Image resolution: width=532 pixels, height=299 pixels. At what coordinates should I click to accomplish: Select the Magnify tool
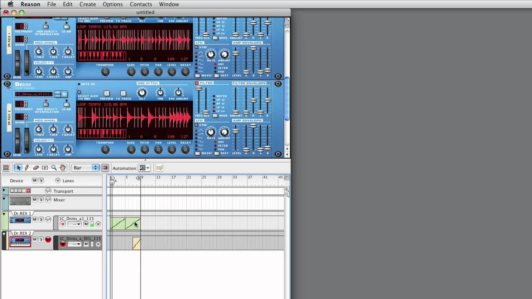tap(54, 168)
